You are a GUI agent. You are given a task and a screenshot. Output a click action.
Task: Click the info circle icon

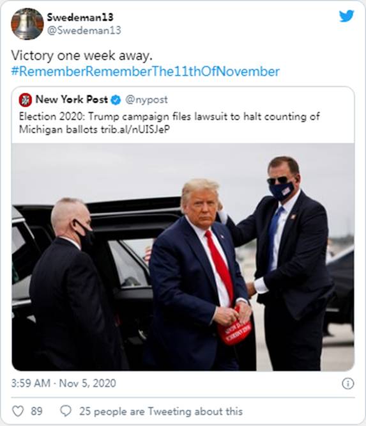point(348,383)
